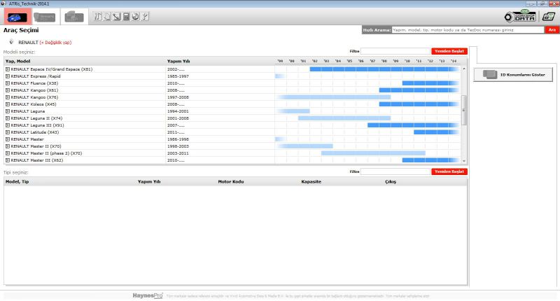Sort by Yapım Yılı header in type list
Screen dimensions: 560x301
click(x=149, y=182)
